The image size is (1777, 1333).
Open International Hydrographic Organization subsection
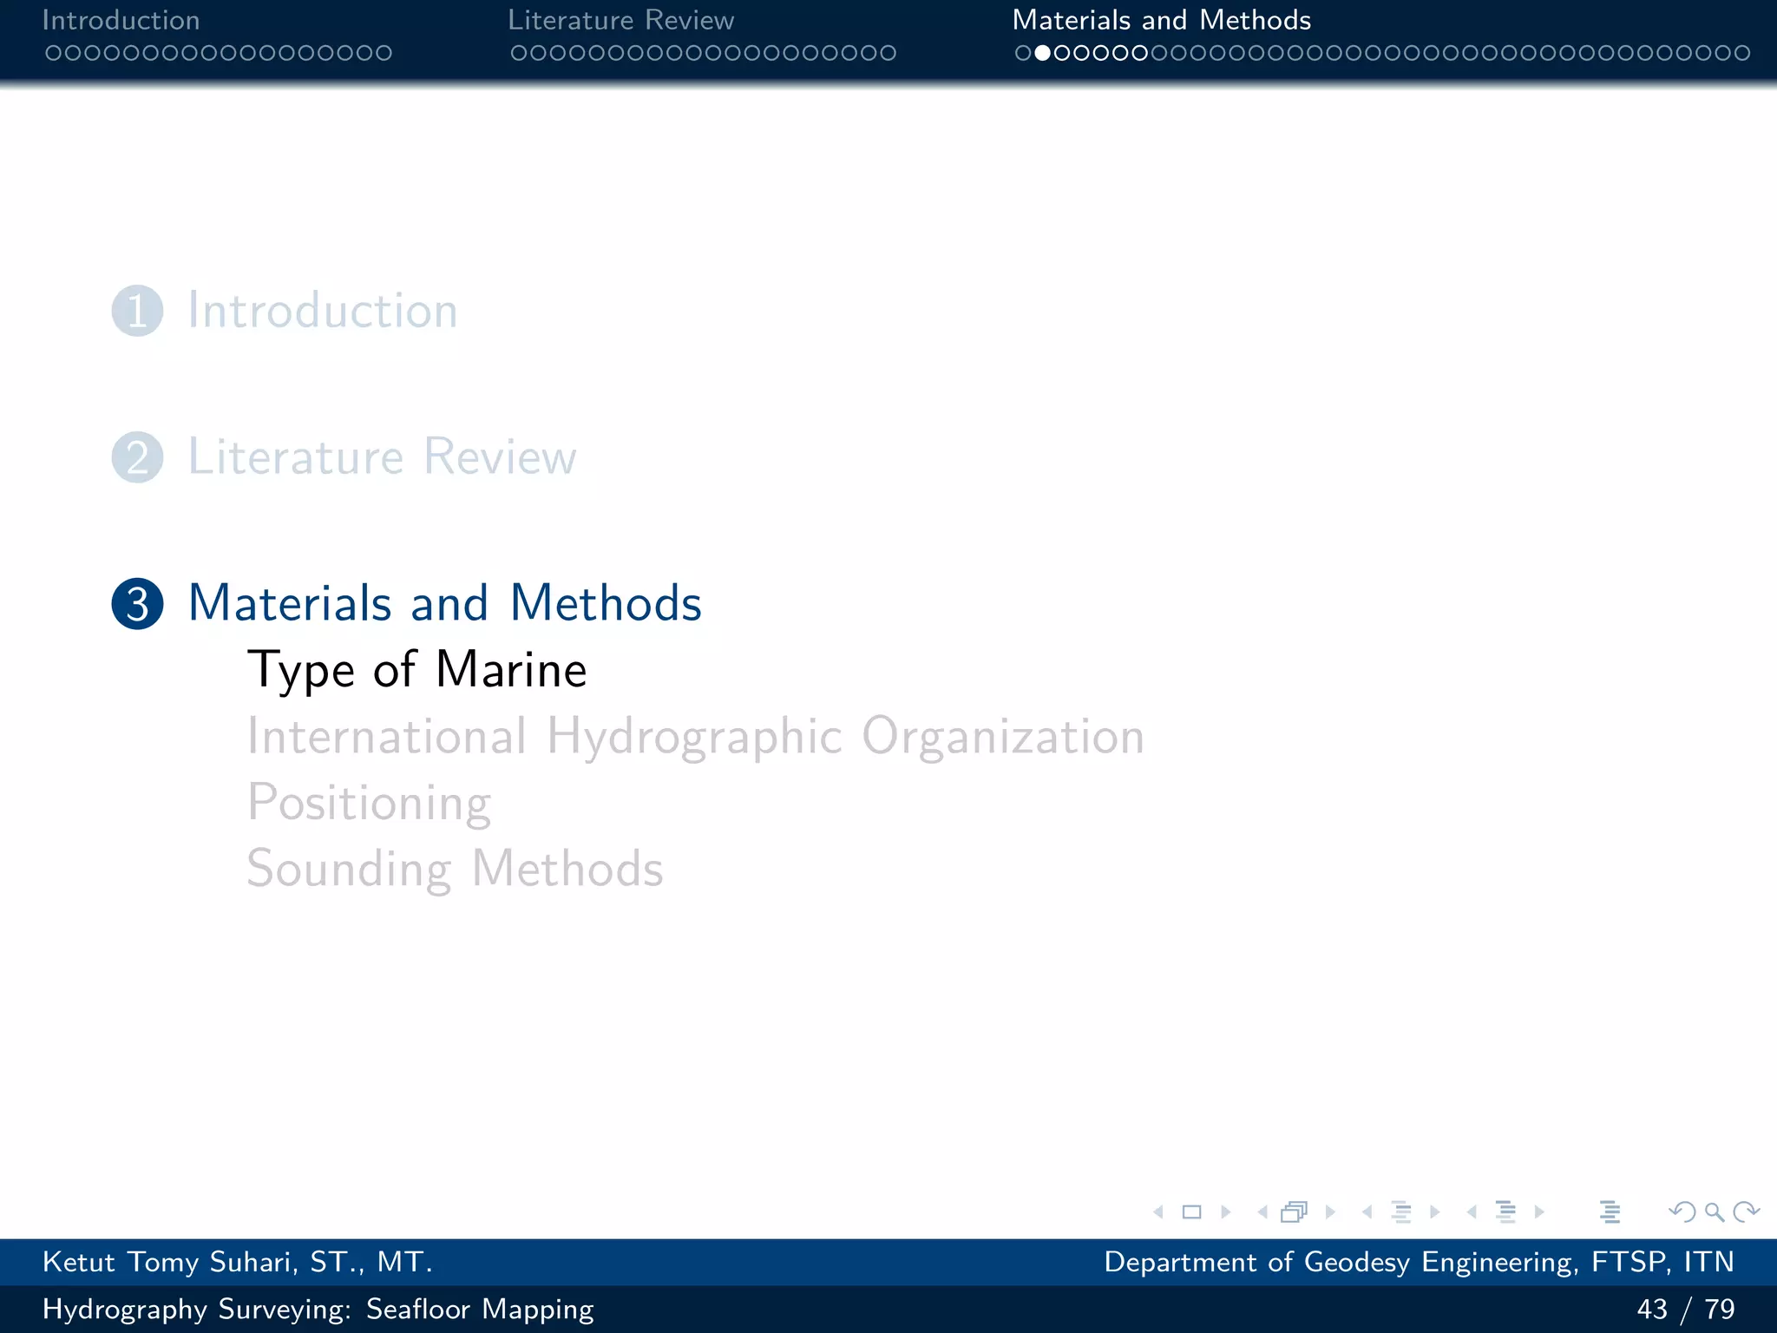coord(696,737)
